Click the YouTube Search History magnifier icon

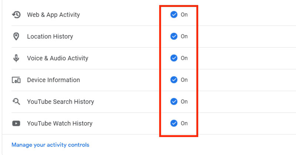click(x=16, y=101)
